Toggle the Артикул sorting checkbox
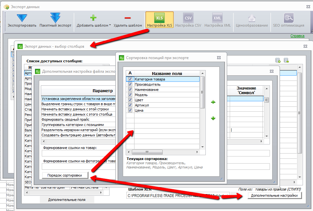 pos(130,105)
